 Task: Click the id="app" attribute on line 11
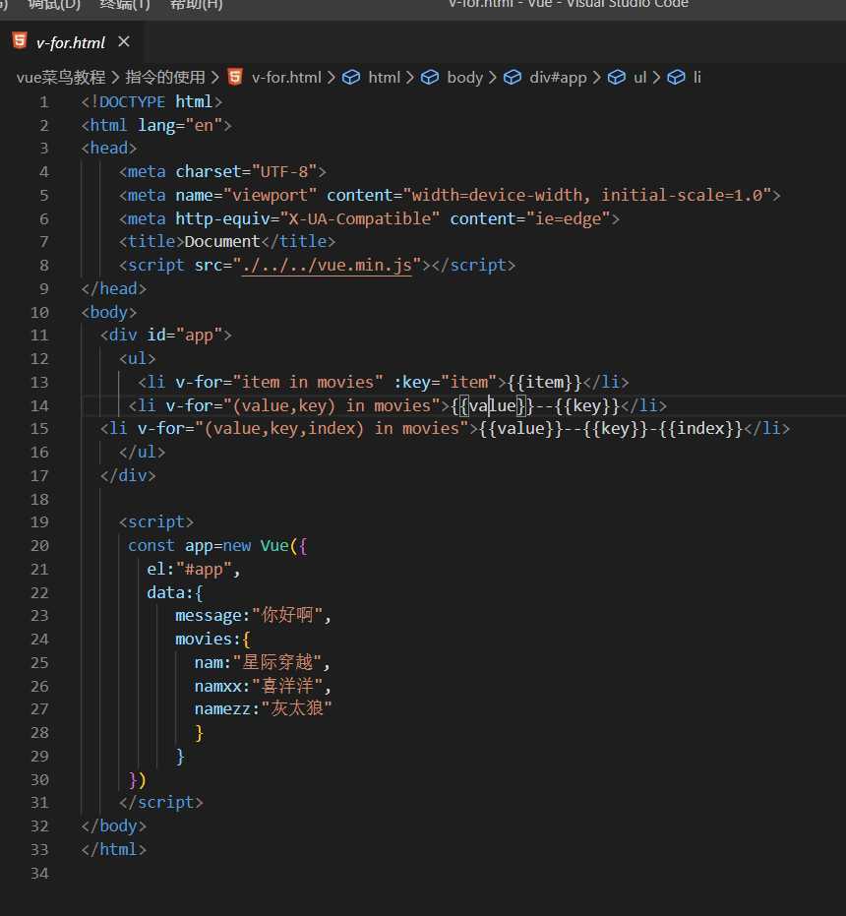(x=185, y=336)
